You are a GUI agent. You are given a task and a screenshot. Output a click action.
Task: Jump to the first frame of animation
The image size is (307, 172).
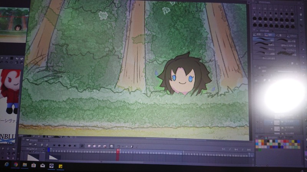pos(54,146)
